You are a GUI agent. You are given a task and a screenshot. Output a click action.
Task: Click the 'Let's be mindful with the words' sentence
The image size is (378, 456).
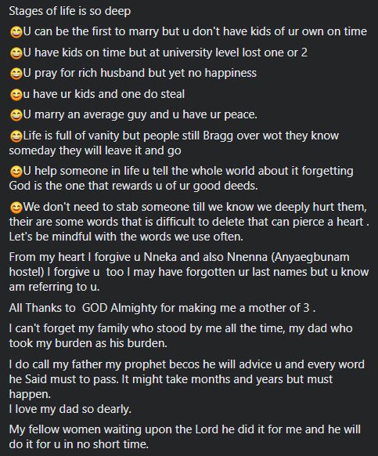[x=126, y=237]
